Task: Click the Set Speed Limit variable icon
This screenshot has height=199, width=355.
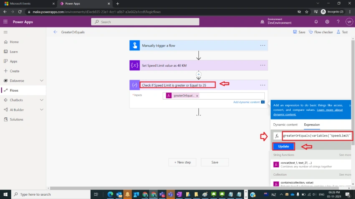Action: coord(135,65)
